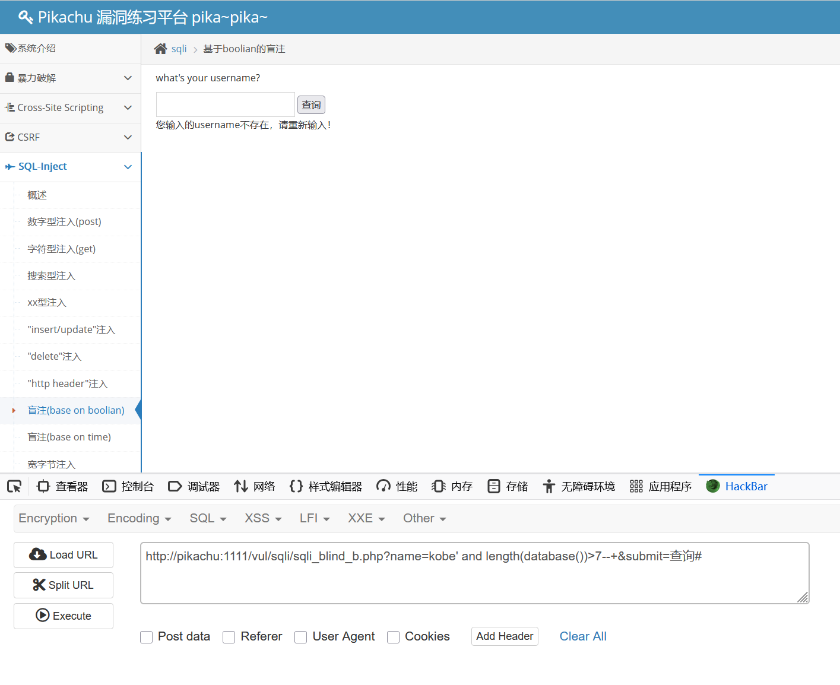Click the Add Header button
Viewport: 840px width, 685px height.
point(505,636)
